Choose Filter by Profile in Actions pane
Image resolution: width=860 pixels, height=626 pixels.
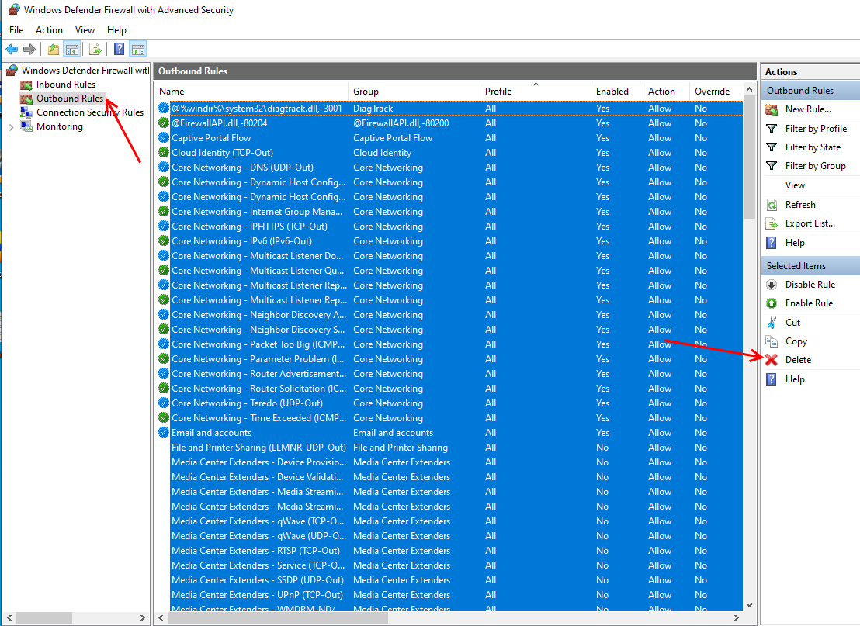tap(816, 128)
